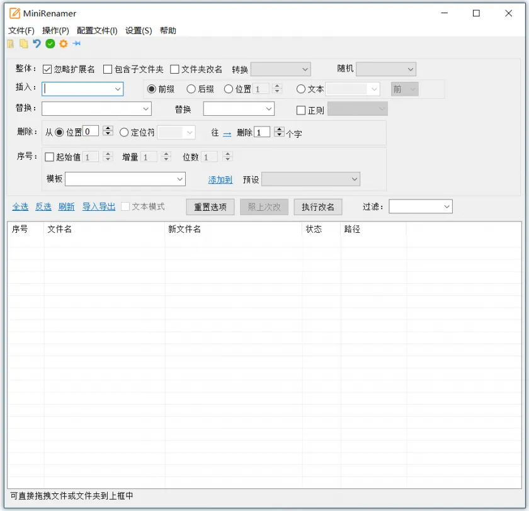Viewport: 529px width, 511px height.
Task: Click the insert 位置 stepper arrows
Action: click(x=277, y=89)
